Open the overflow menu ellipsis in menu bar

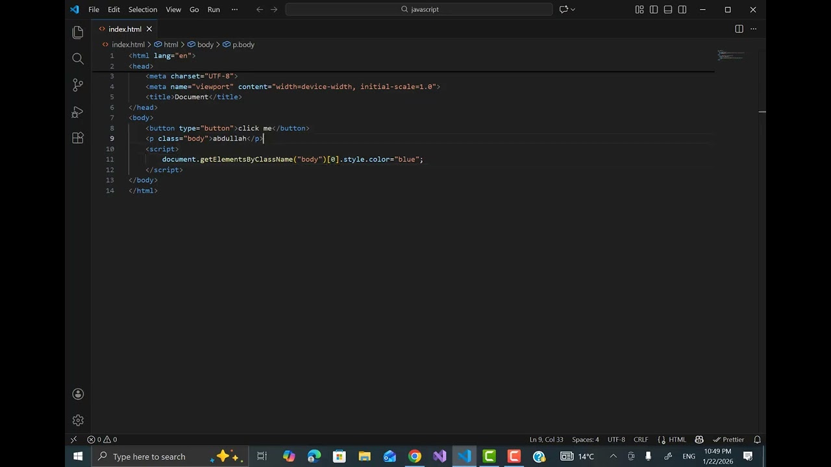click(234, 10)
